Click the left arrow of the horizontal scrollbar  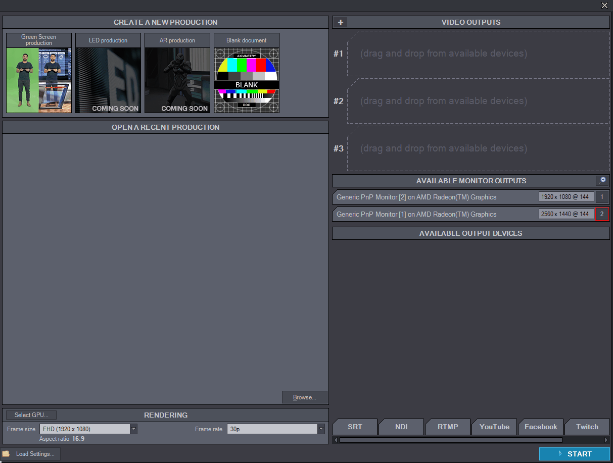click(x=336, y=440)
